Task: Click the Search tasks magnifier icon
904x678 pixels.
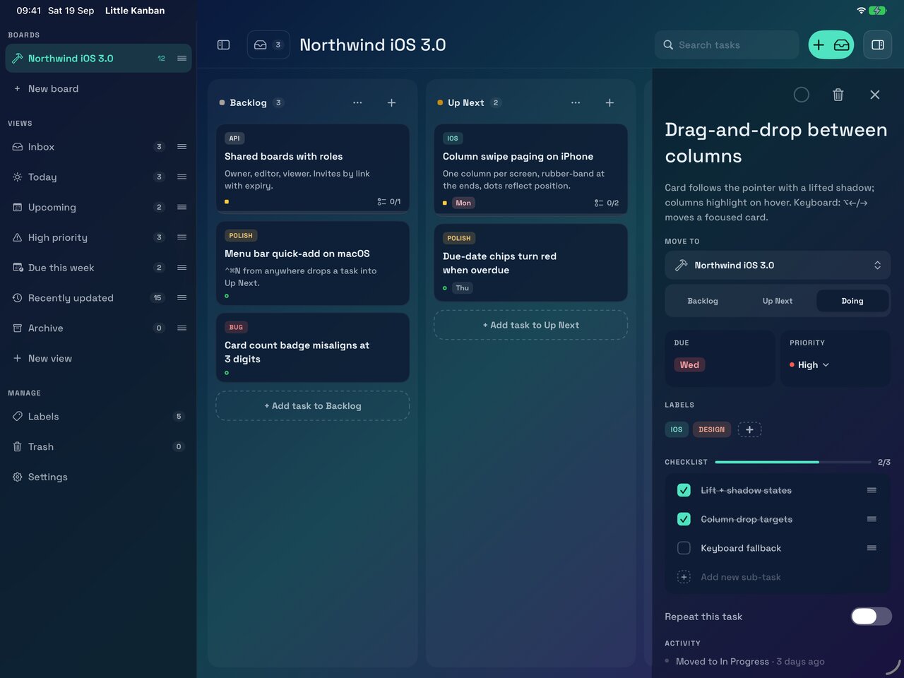Action: pyautogui.click(x=668, y=44)
